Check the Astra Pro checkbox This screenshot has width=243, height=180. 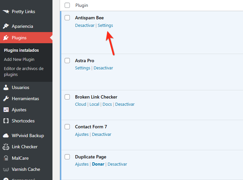coord(67,61)
